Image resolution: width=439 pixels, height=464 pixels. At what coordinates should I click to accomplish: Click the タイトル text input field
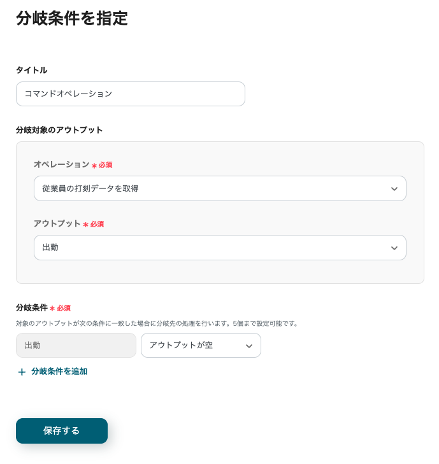click(x=130, y=94)
